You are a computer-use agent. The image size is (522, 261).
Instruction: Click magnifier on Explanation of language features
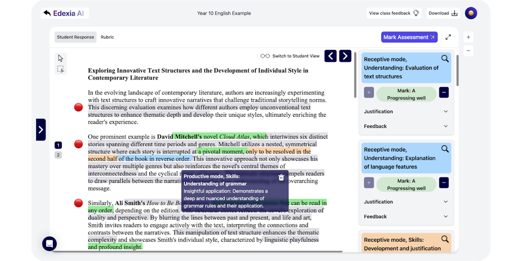445,149
